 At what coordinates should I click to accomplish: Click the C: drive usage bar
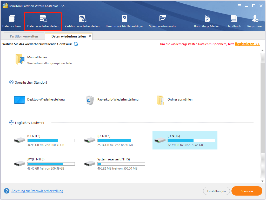pos(51,140)
